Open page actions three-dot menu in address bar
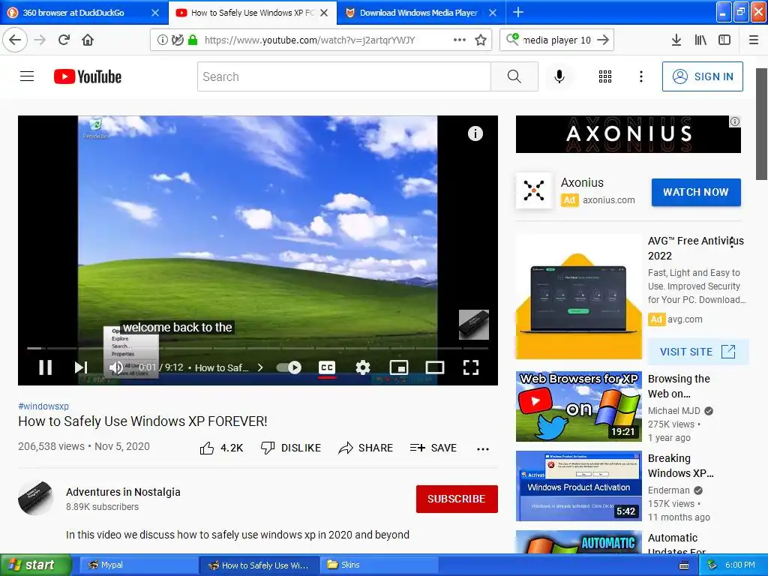Viewport: 768px width, 576px height. (x=460, y=40)
